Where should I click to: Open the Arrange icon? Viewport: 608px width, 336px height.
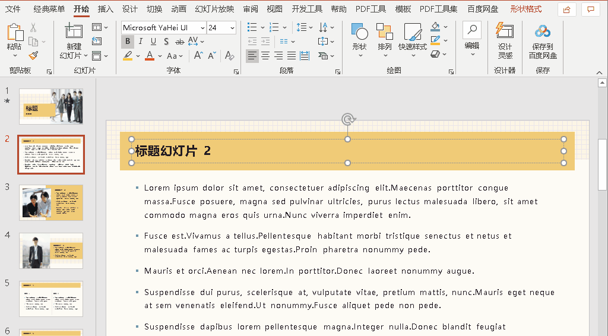coord(385,32)
